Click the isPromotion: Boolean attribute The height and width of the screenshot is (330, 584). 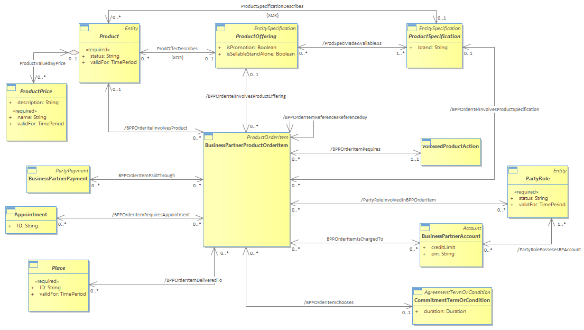click(x=252, y=48)
